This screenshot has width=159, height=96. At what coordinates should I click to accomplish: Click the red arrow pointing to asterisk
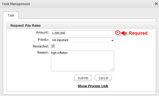coord(124,33)
